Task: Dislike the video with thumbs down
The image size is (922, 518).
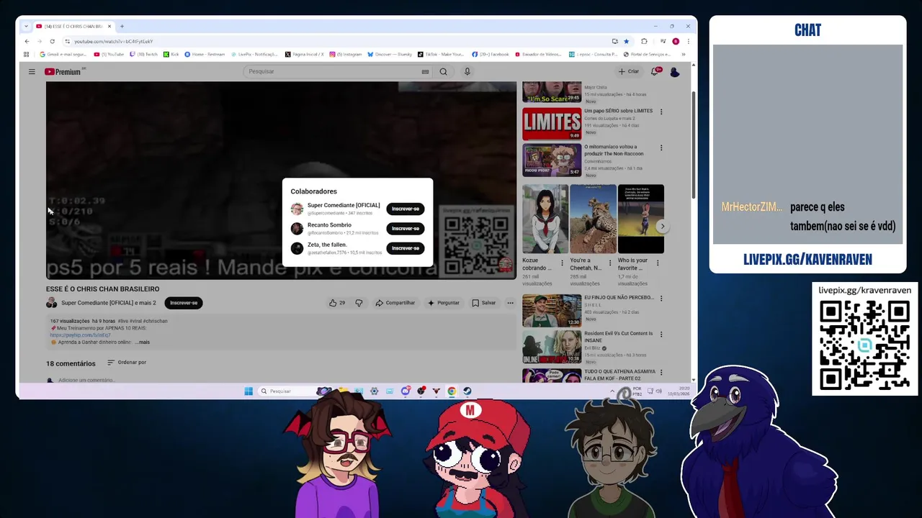Action: [359, 303]
